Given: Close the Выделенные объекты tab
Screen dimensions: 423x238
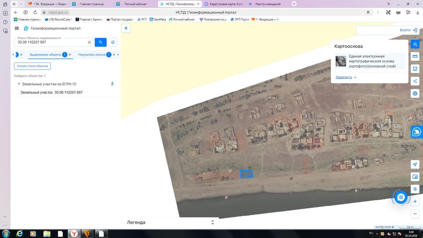Looking at the screenshot, I should pyautogui.click(x=70, y=55).
